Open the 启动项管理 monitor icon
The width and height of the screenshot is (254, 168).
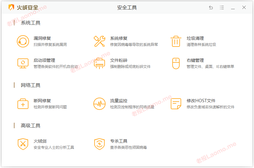point(23,63)
